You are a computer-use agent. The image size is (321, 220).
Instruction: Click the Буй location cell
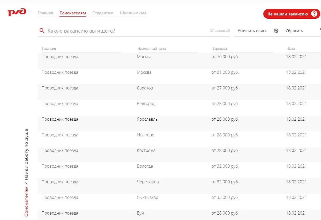pos(140,213)
